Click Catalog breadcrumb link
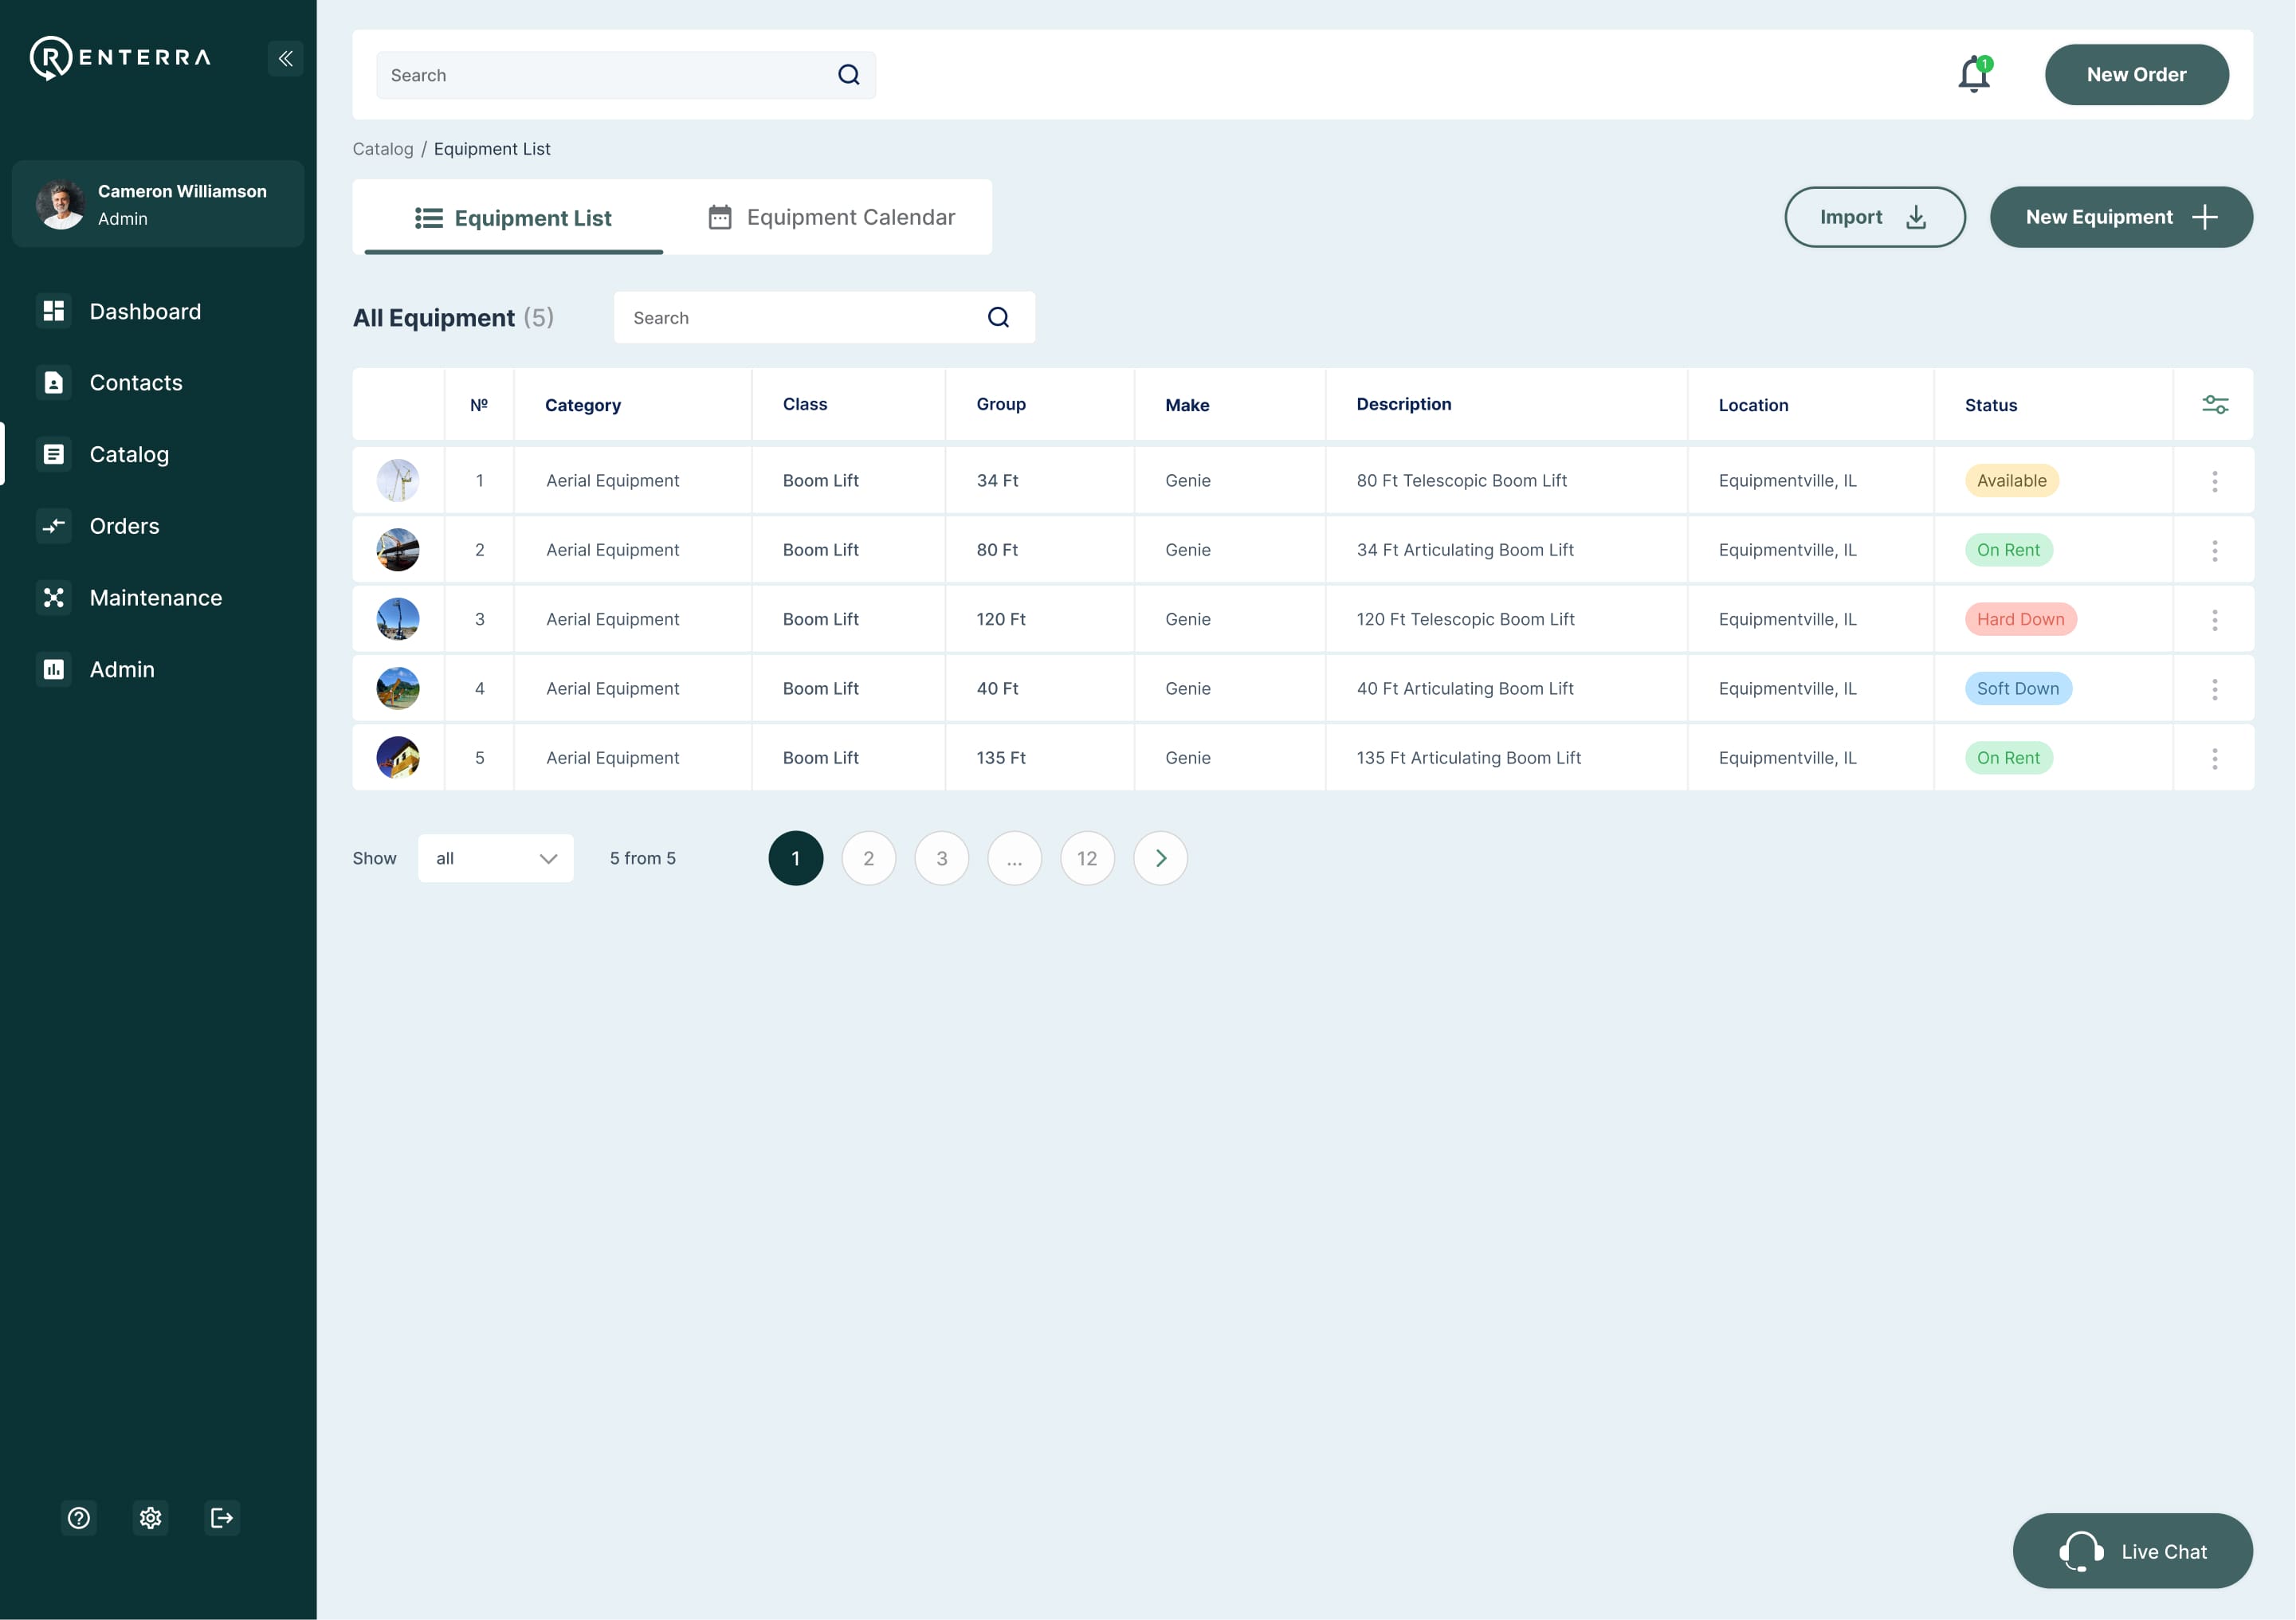 (383, 149)
